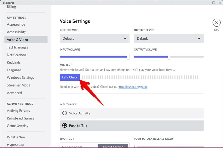The image size is (223, 148).
Task: Minimize the Discord window
Action: pos(207,3)
